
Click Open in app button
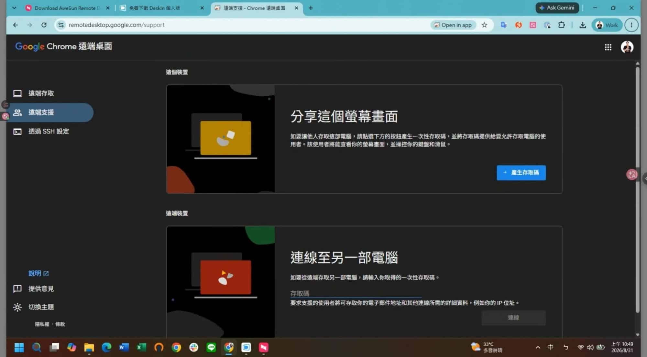click(x=453, y=25)
